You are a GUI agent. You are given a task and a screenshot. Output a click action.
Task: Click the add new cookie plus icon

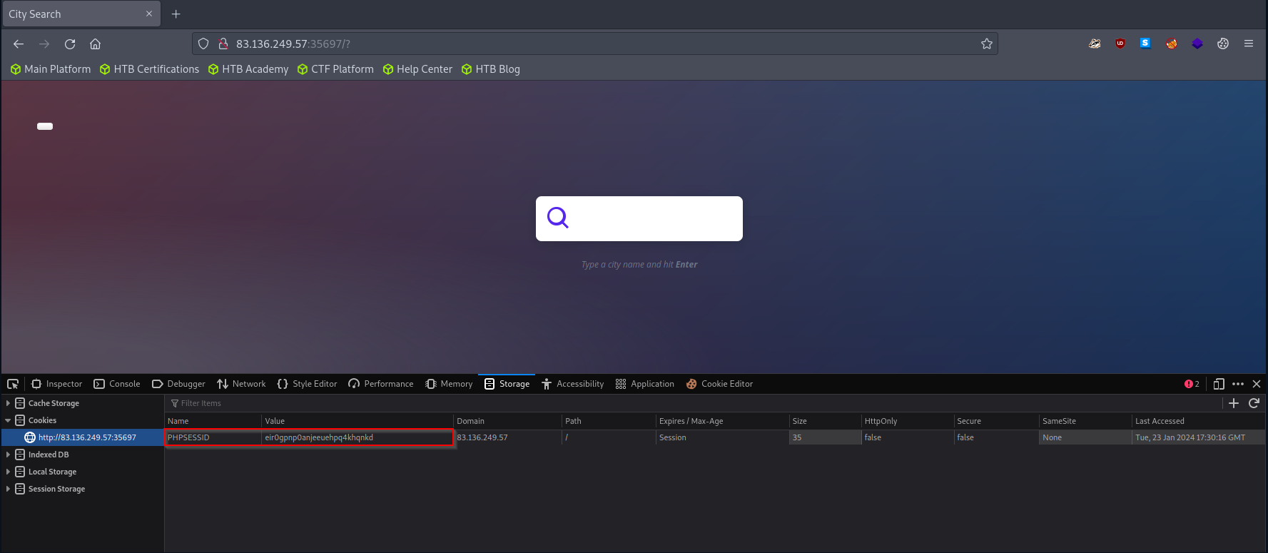(1234, 403)
